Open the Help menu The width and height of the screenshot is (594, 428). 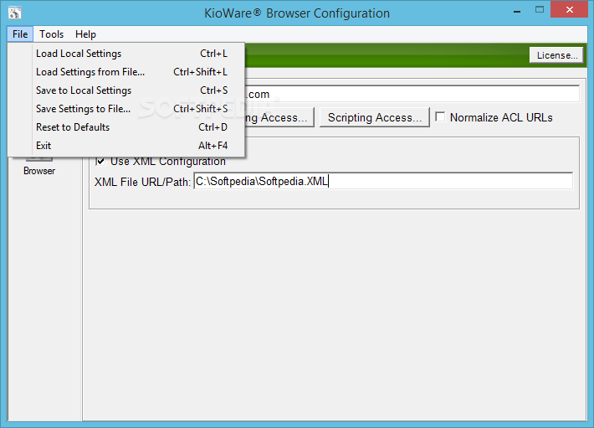coord(85,34)
